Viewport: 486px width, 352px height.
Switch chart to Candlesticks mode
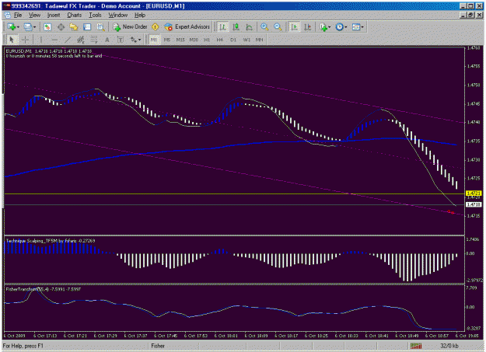[x=236, y=27]
